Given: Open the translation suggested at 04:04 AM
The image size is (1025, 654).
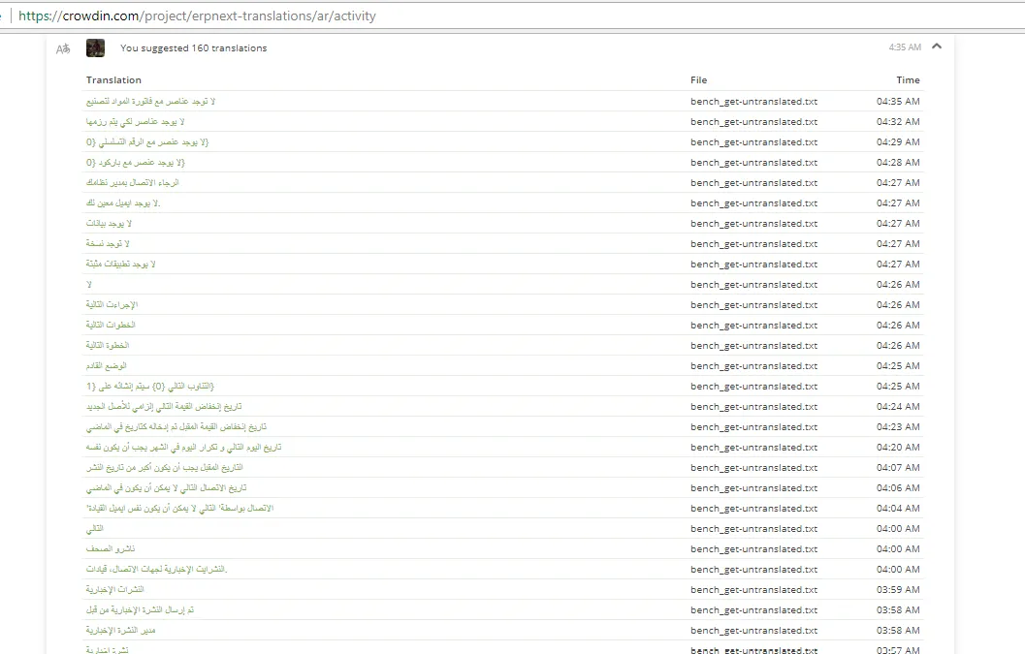Looking at the screenshot, I should tap(180, 508).
